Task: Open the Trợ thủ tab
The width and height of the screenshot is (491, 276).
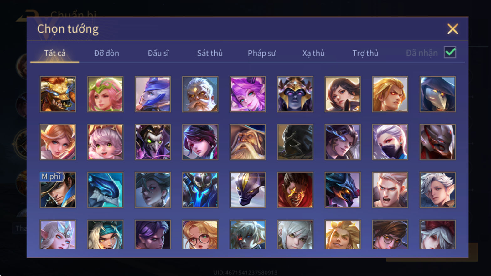Action: (365, 53)
